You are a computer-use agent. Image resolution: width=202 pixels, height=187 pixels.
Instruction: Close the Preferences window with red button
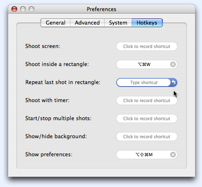pos(14,9)
